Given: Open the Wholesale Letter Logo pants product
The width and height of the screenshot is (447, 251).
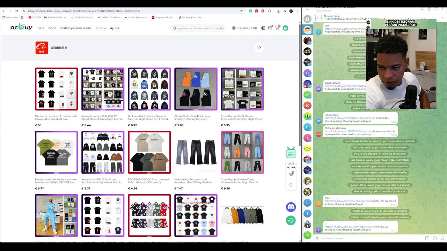Looking at the screenshot, I should (242, 152).
